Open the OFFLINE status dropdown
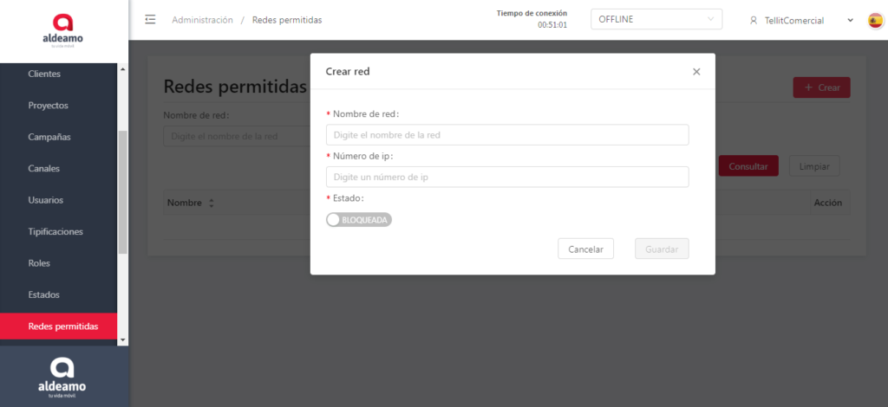 pos(656,20)
